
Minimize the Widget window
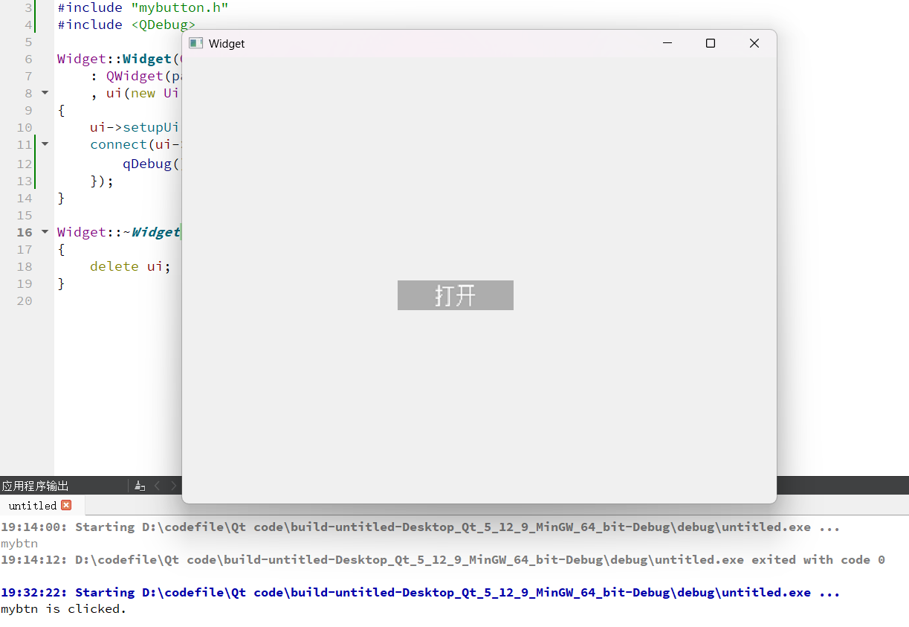tap(667, 43)
